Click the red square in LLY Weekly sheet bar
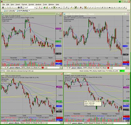Image resolution: width=131 pixels, height=125 pixels. pyautogui.click(x=108, y=68)
